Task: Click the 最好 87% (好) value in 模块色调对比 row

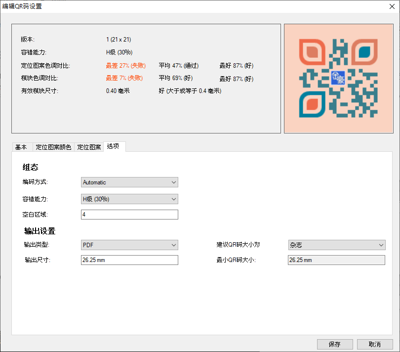Action: [237, 79]
